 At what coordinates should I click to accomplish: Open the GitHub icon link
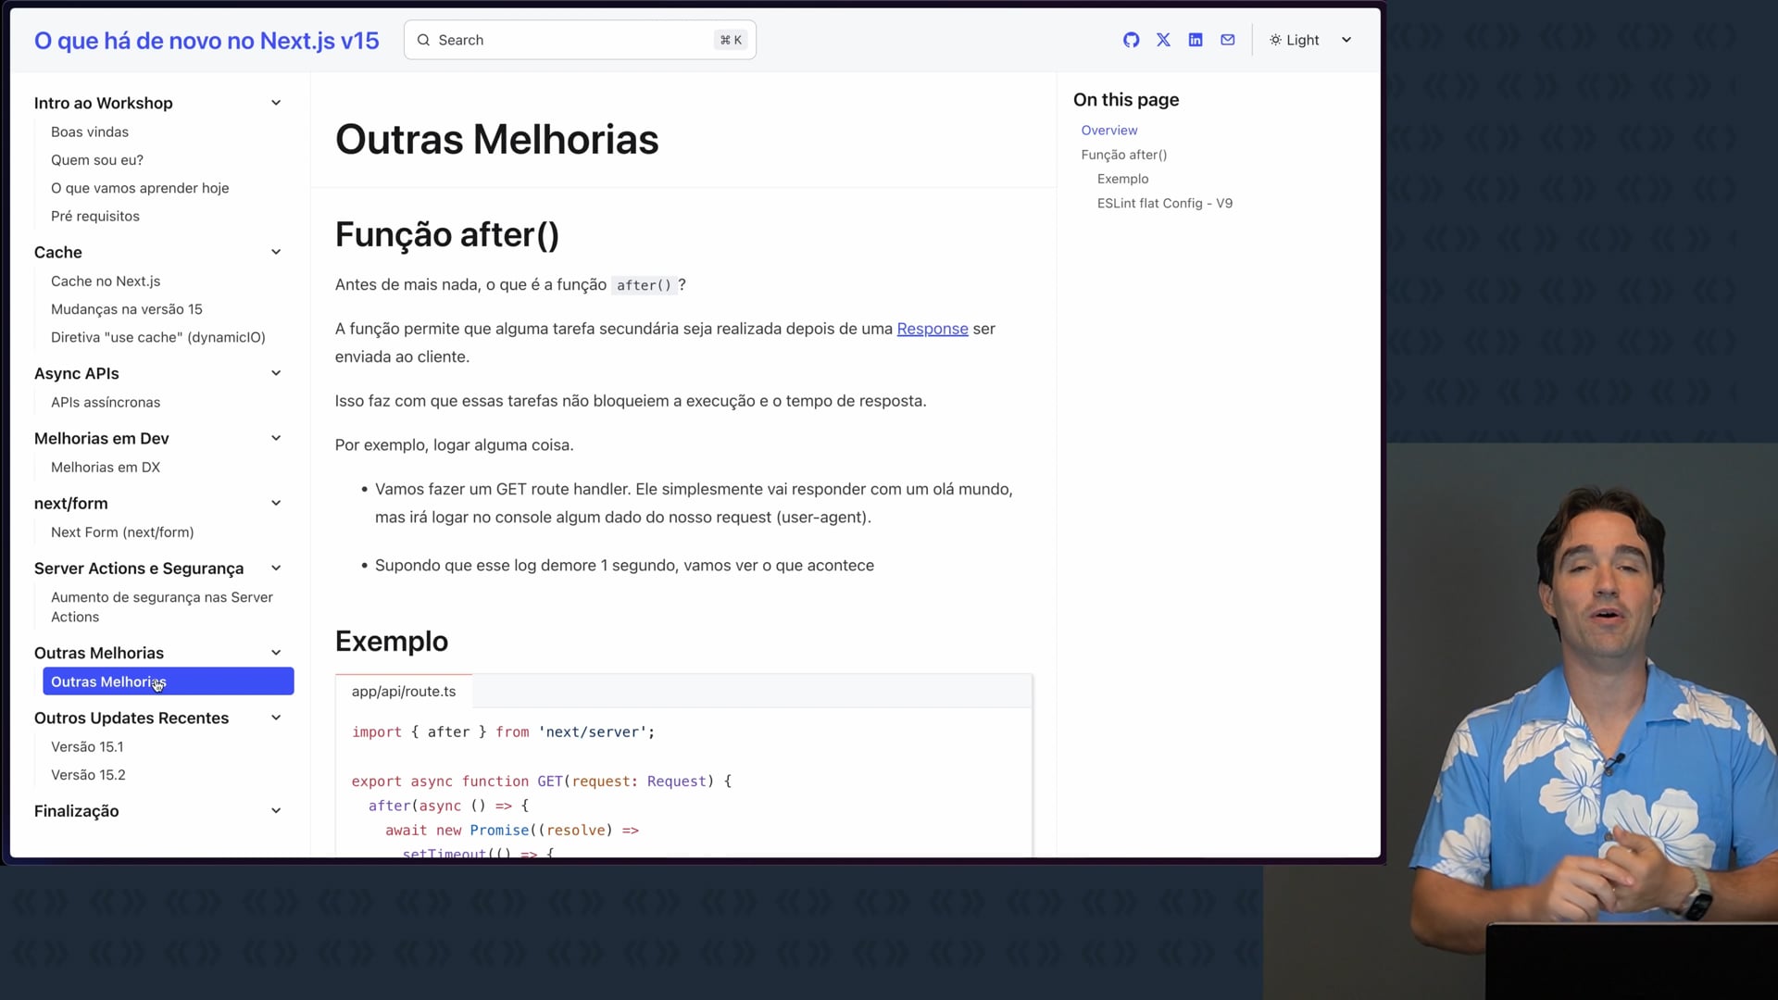(1131, 40)
